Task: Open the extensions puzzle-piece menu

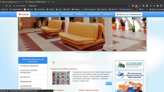Action: (x=158, y=6)
